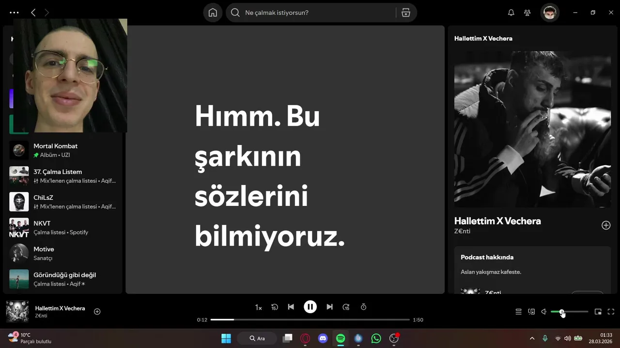Show hidden system tray icons
Image resolution: width=620 pixels, height=348 pixels.
pos(532,338)
